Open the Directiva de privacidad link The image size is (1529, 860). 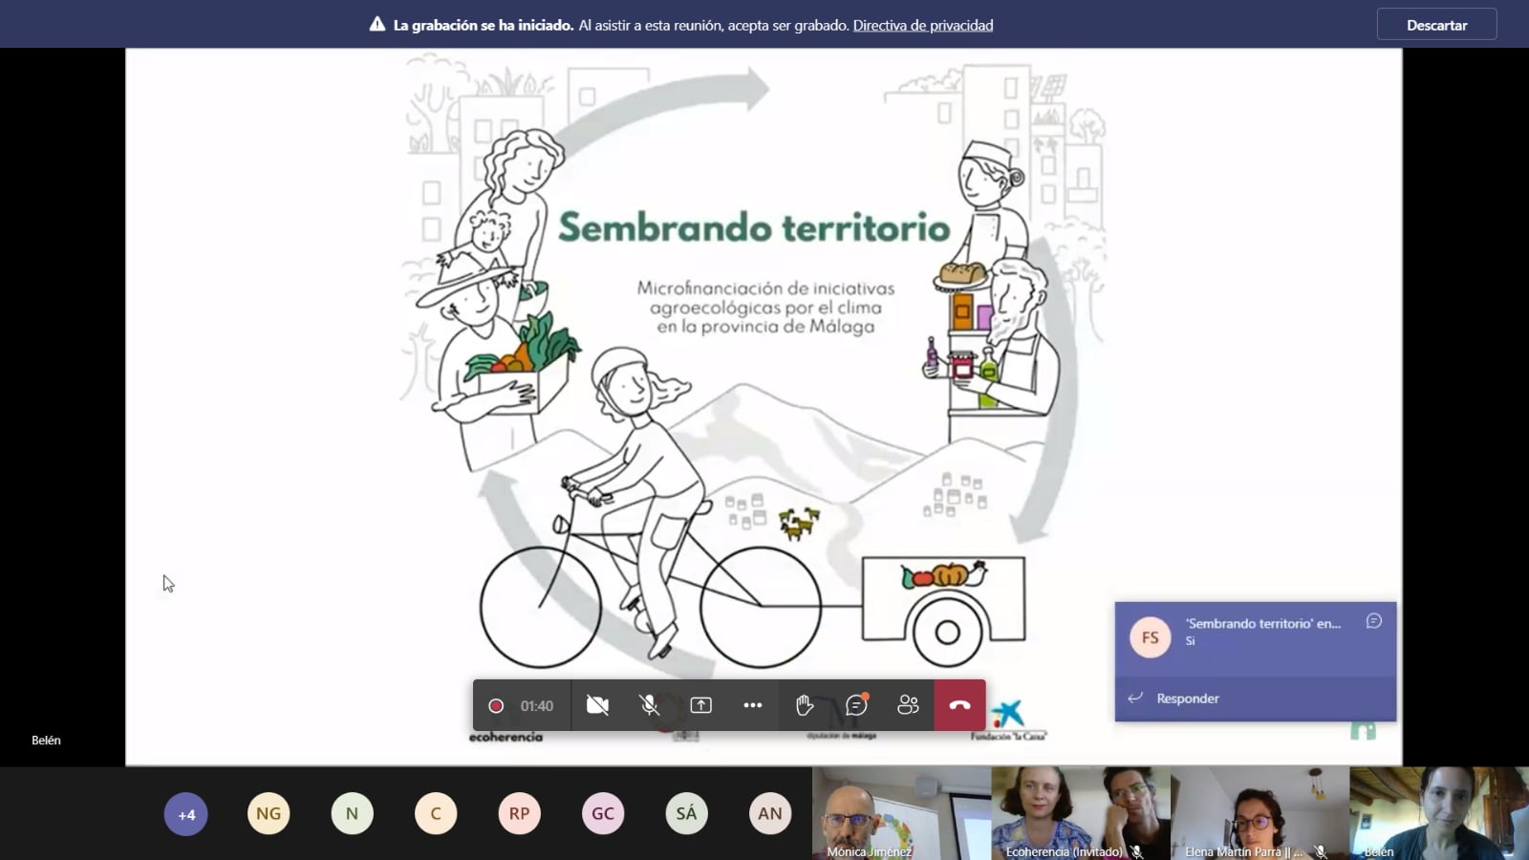pyautogui.click(x=922, y=26)
